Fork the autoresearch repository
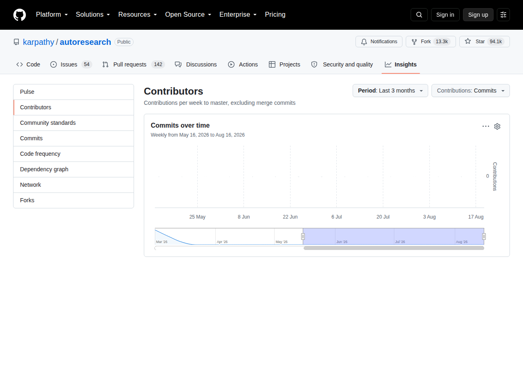This screenshot has width=523, height=367. pyautogui.click(x=431, y=42)
